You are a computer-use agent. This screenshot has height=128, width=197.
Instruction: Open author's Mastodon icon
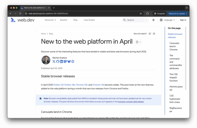[65, 61]
